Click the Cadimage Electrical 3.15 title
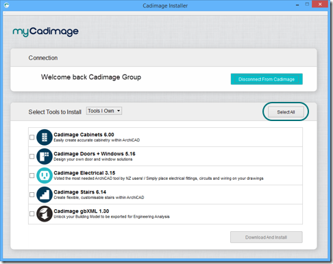 [84, 173]
